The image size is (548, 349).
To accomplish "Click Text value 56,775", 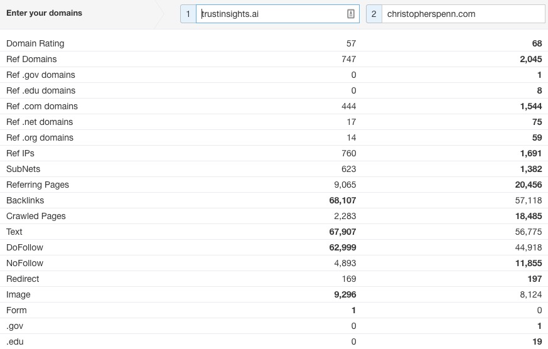I will (529, 232).
